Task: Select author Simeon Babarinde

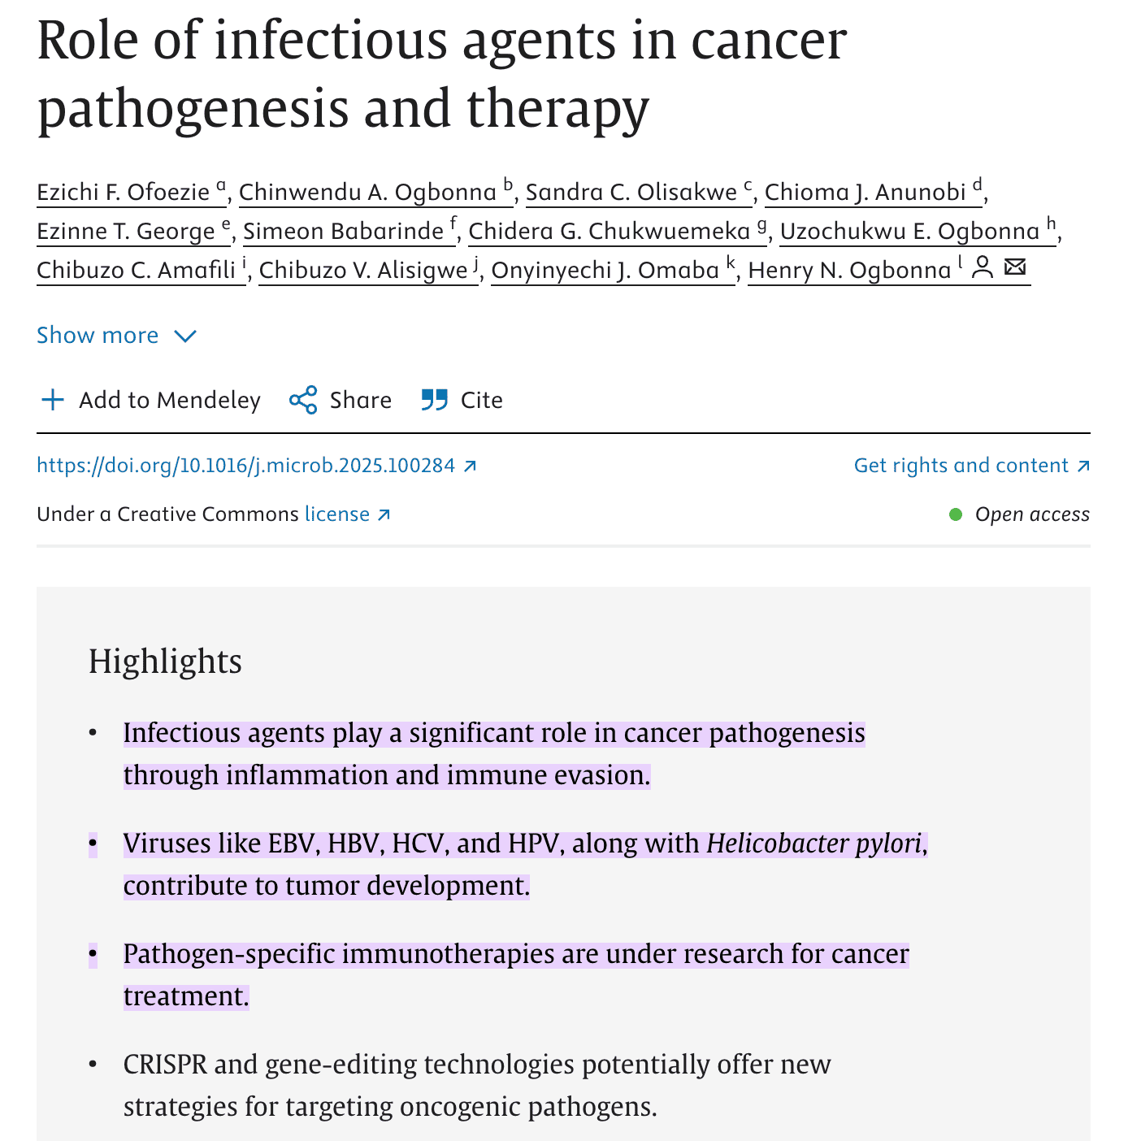Action: click(x=343, y=232)
